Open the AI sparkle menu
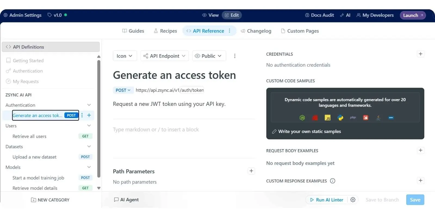Viewport: 435px width, 217px height. click(345, 15)
